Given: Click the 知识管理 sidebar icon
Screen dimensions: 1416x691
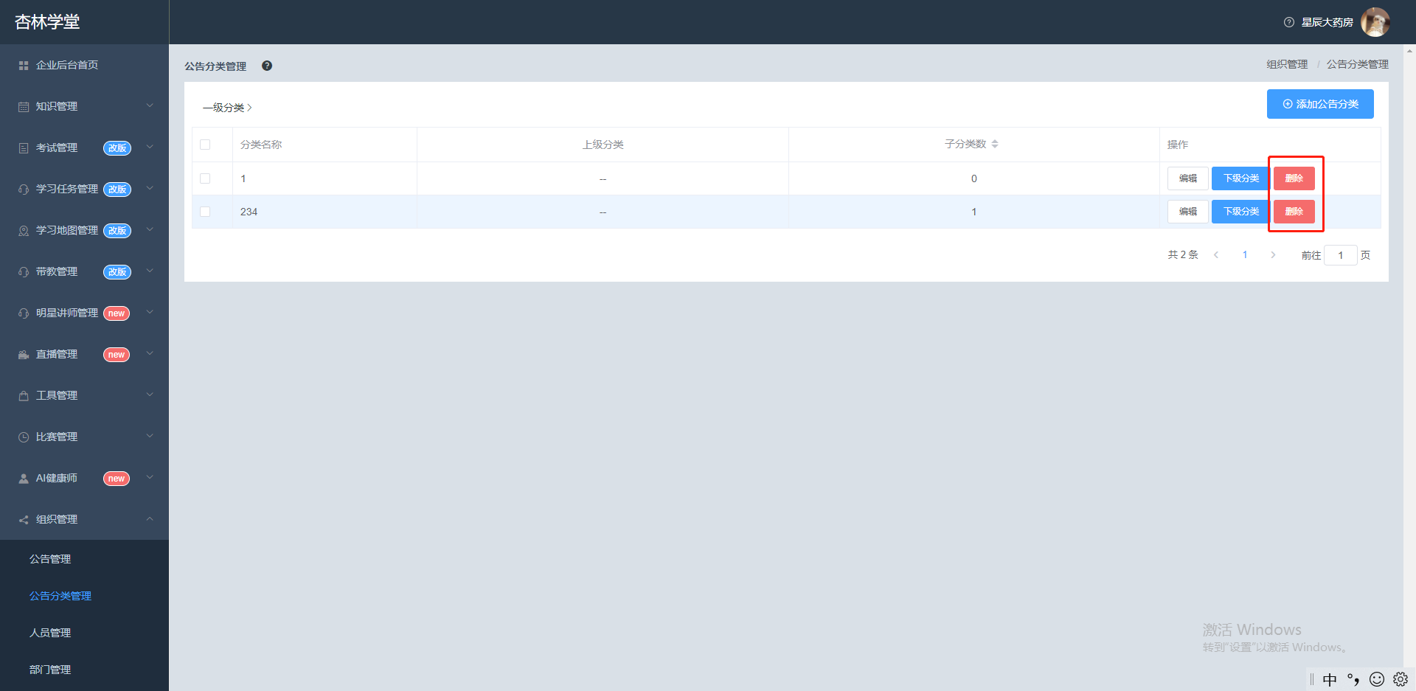Looking at the screenshot, I should [x=24, y=107].
